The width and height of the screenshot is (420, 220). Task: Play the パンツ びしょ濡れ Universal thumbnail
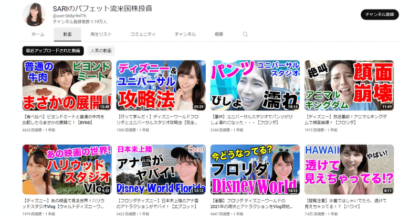[255, 85]
